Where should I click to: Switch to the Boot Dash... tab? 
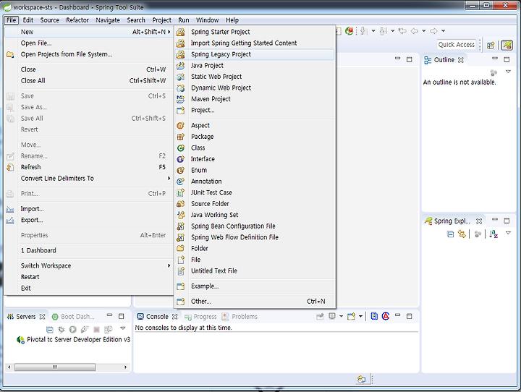tap(74, 317)
